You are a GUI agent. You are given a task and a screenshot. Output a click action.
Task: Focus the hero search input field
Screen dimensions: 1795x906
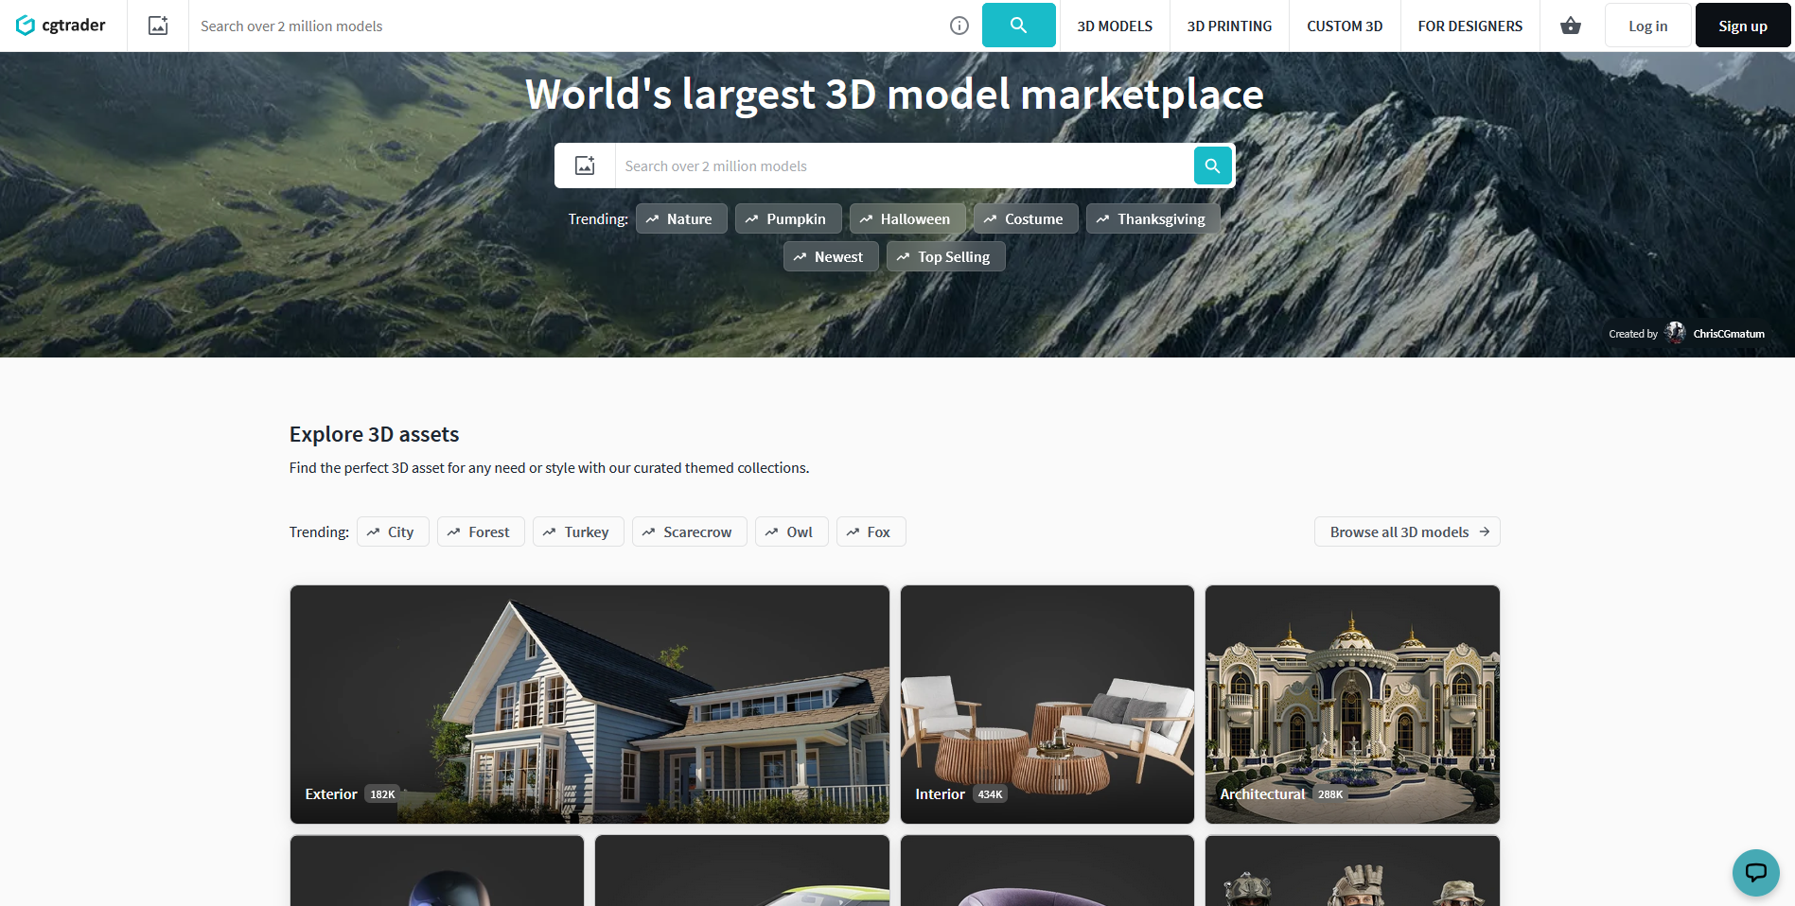coord(904,166)
